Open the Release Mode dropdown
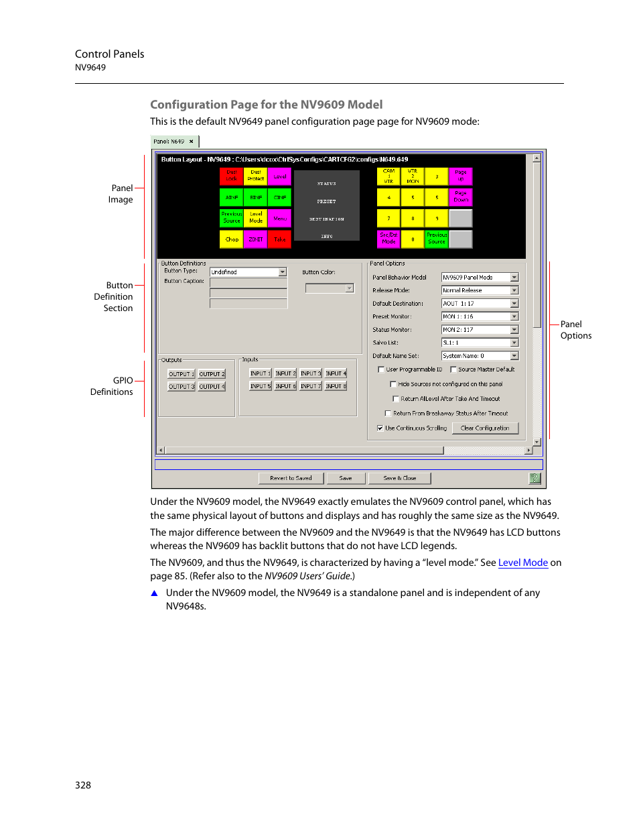The width and height of the screenshot is (639, 828). (x=514, y=290)
